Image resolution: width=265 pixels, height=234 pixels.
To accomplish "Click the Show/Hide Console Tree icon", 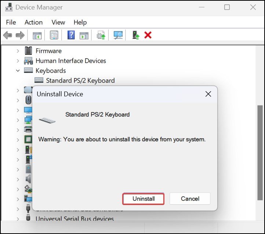I will (x=37, y=35).
